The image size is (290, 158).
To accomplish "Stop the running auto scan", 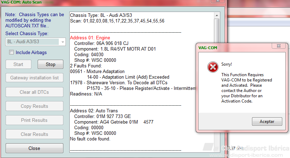I will click(50, 64).
